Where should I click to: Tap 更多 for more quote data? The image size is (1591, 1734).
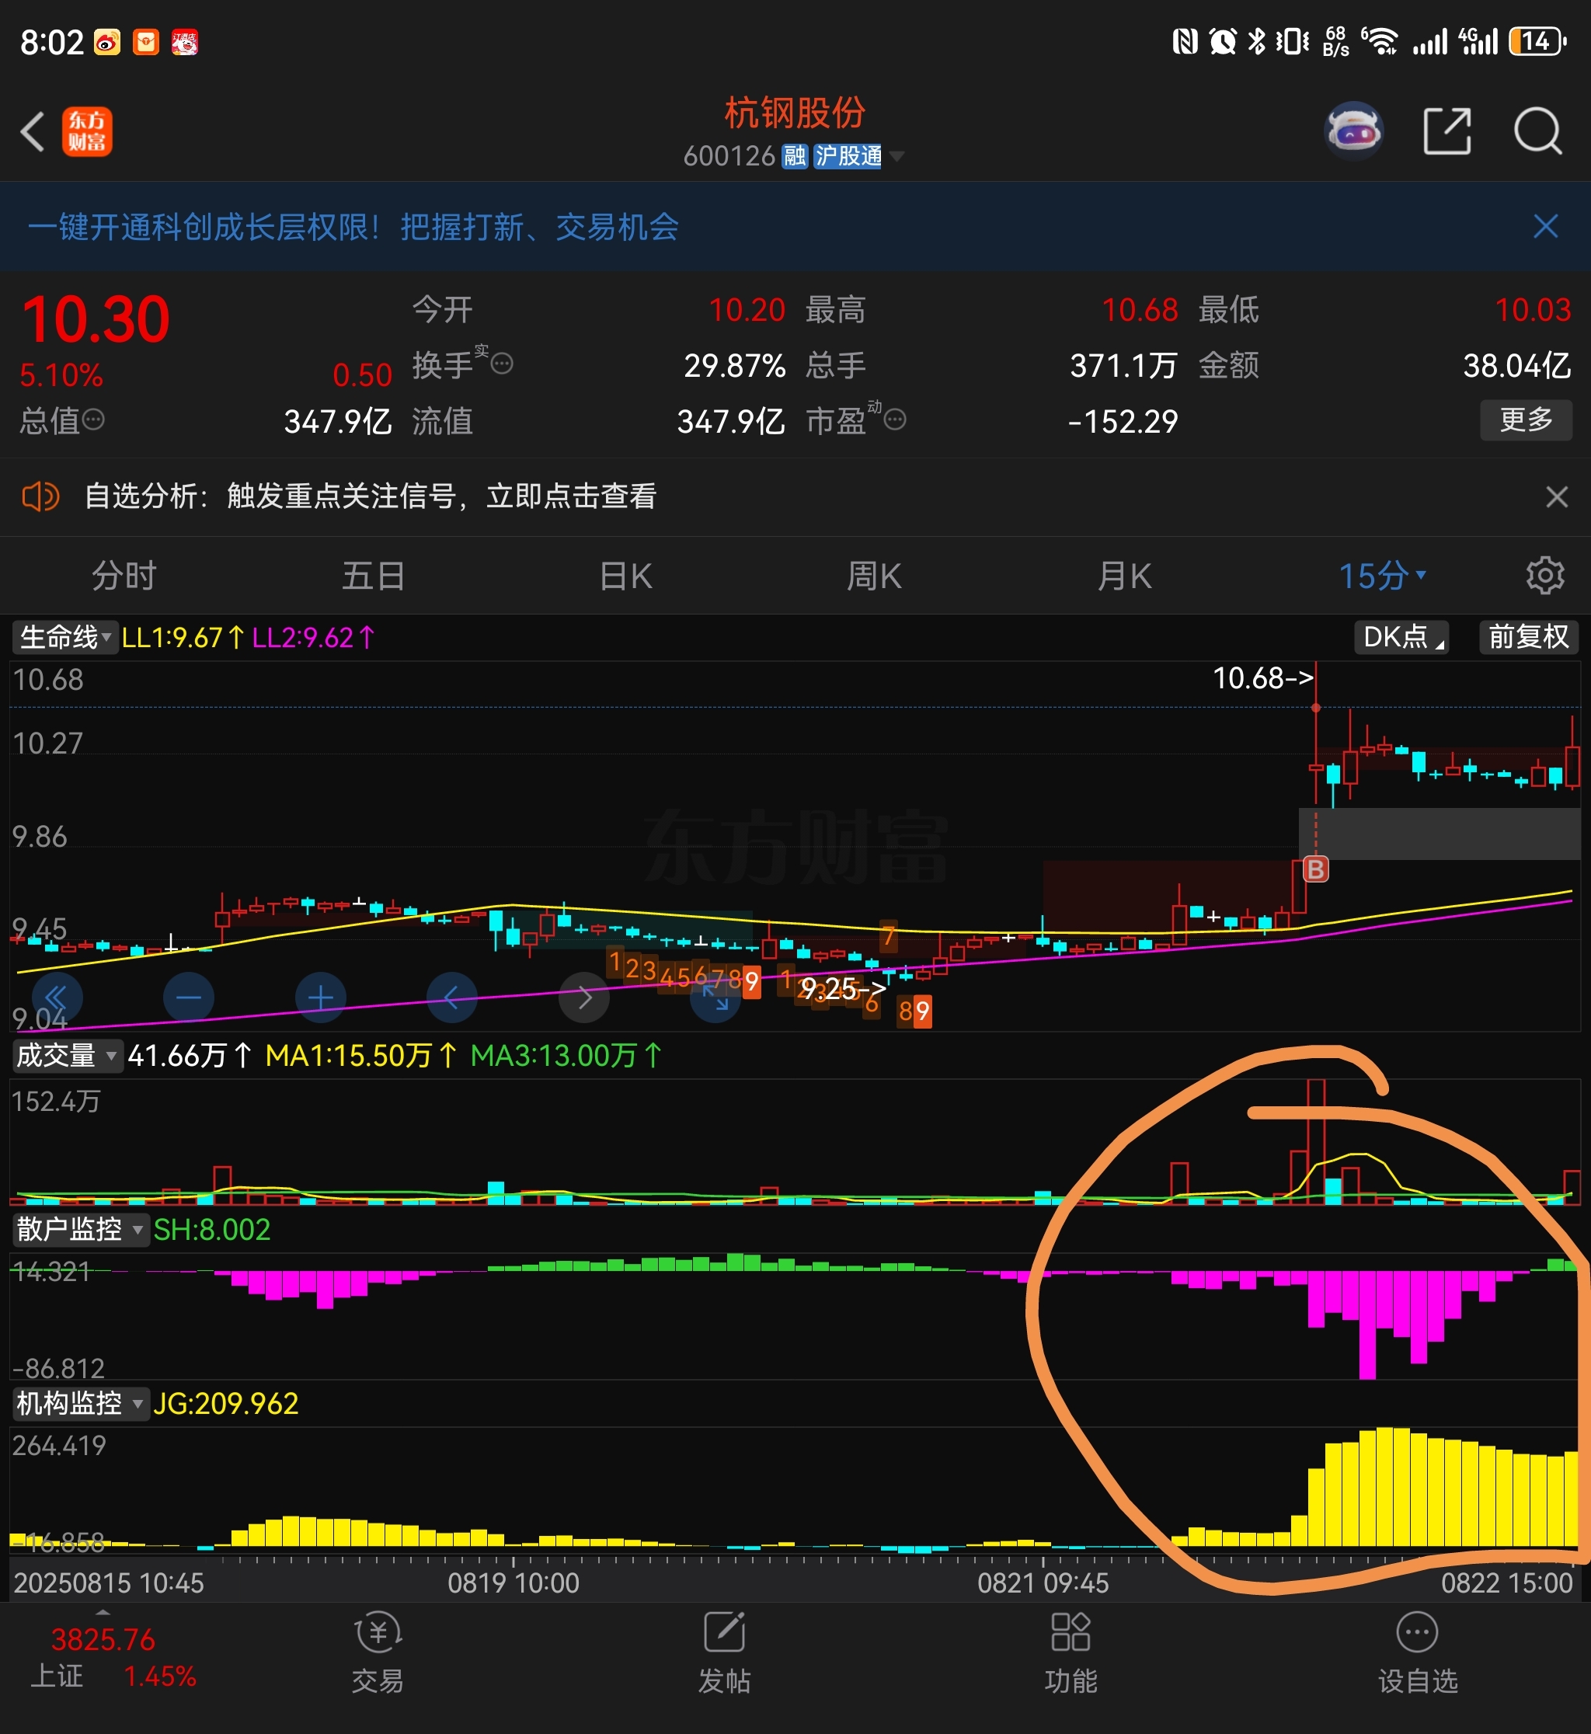(1526, 420)
